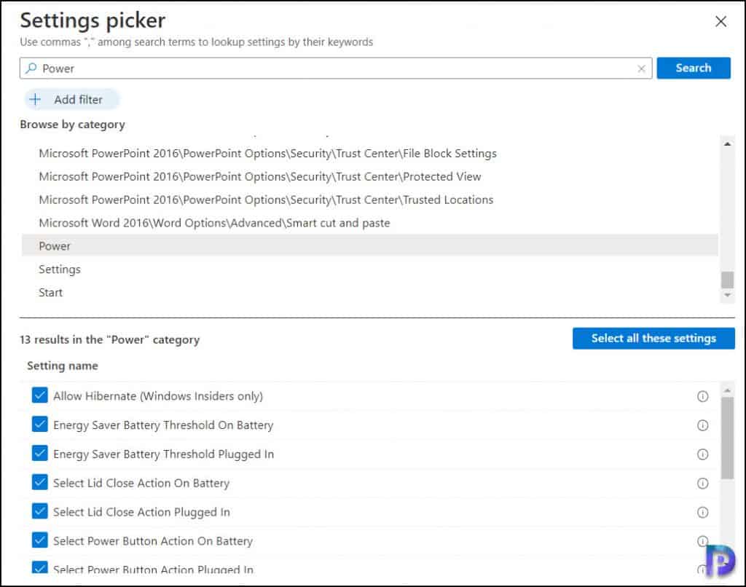Uncheck Allow Hibernate (Windows Insiders only)

tap(40, 395)
